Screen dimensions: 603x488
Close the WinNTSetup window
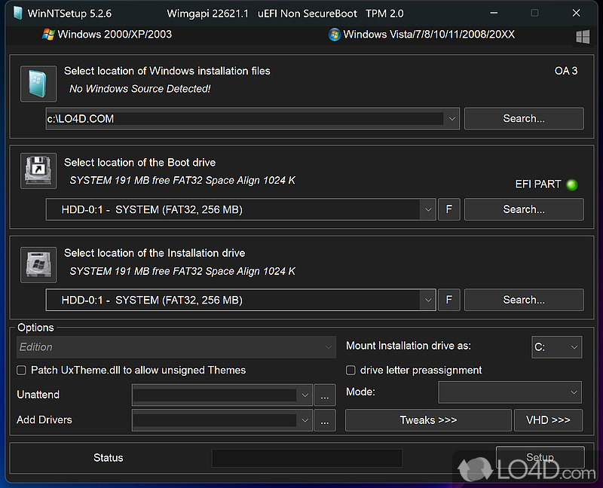[x=576, y=13]
